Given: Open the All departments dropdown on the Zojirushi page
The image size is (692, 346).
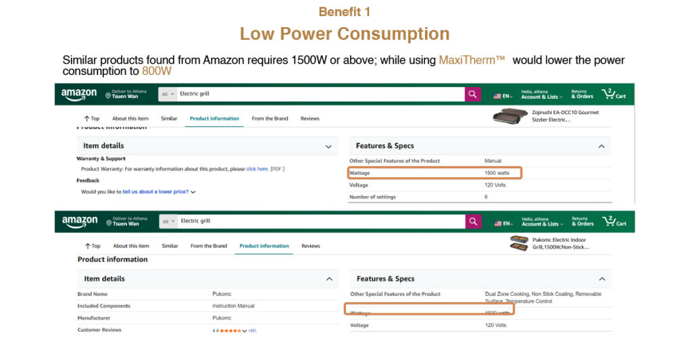Looking at the screenshot, I should point(168,94).
